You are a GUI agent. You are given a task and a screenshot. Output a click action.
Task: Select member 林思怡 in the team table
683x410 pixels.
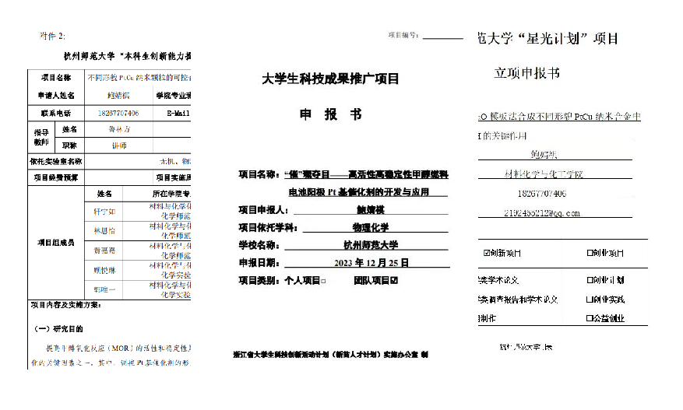pyautogui.click(x=104, y=231)
